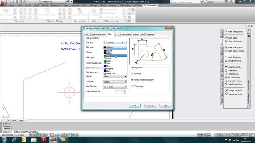Open the View Direction dropdown

pyautogui.click(x=115, y=87)
